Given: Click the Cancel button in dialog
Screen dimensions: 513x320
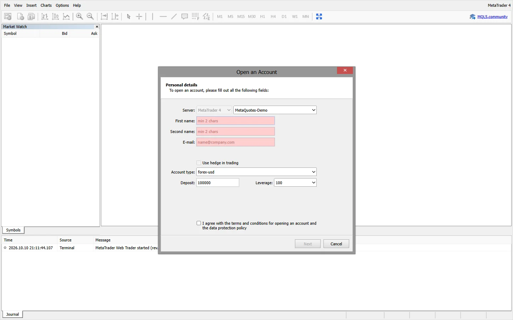Looking at the screenshot, I should [336, 244].
